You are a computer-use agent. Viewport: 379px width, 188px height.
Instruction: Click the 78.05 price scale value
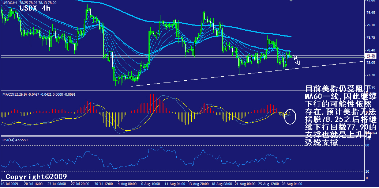(x=371, y=62)
